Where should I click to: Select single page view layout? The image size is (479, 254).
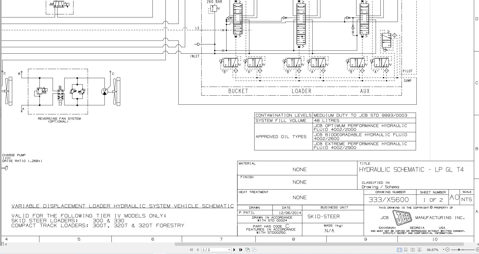point(399,250)
